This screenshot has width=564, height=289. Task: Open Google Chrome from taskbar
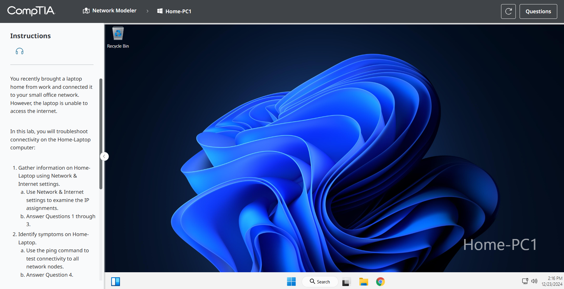point(380,282)
